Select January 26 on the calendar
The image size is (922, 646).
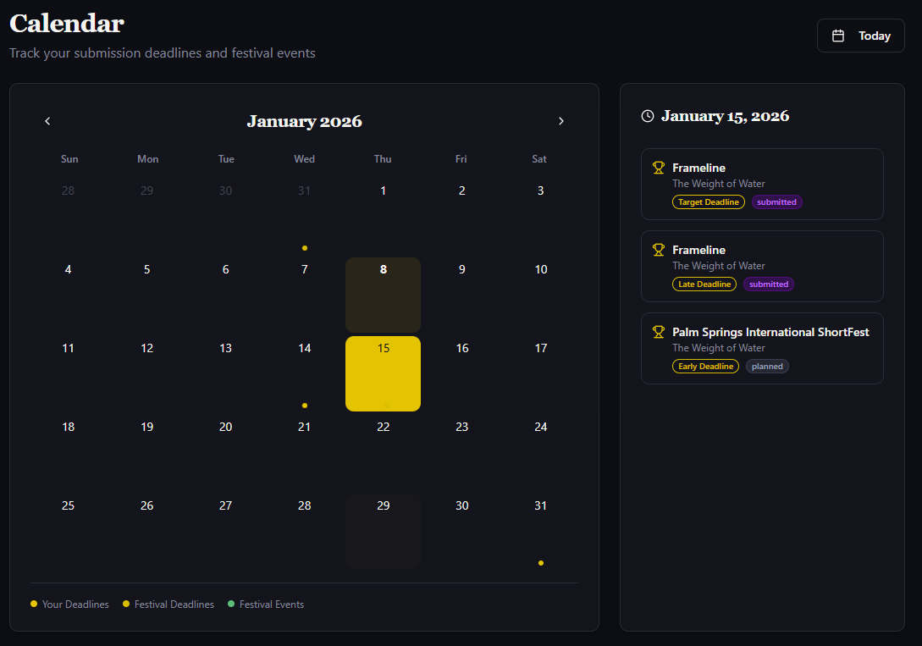point(147,532)
